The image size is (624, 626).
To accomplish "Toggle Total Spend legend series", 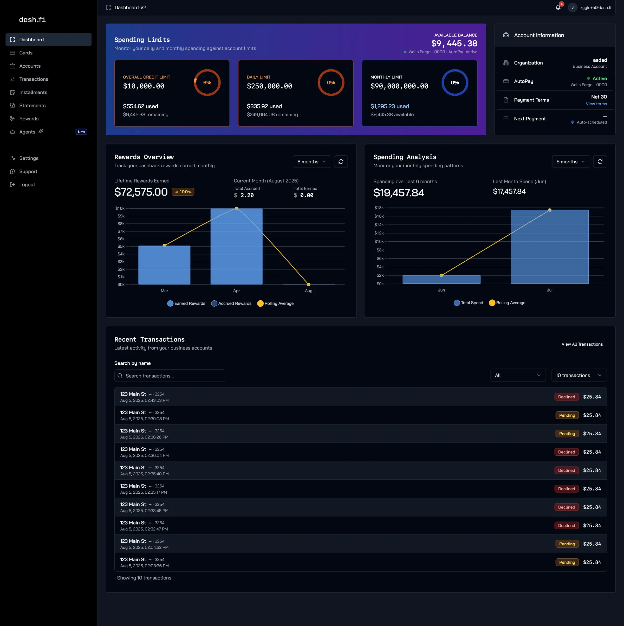I will [469, 303].
